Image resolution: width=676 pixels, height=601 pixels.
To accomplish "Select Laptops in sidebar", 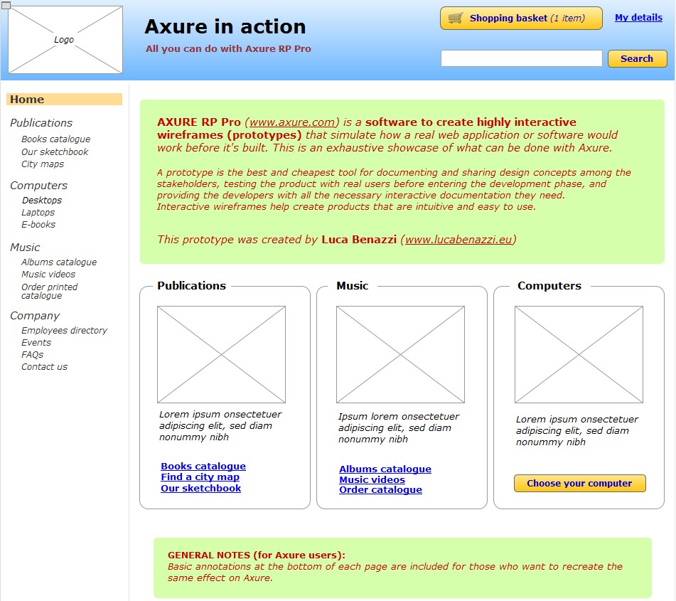I will click(38, 212).
